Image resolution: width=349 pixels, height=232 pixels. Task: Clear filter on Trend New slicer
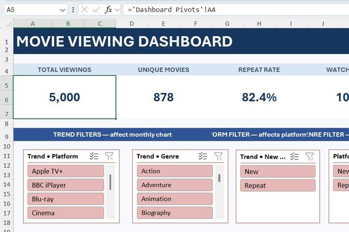(310, 157)
